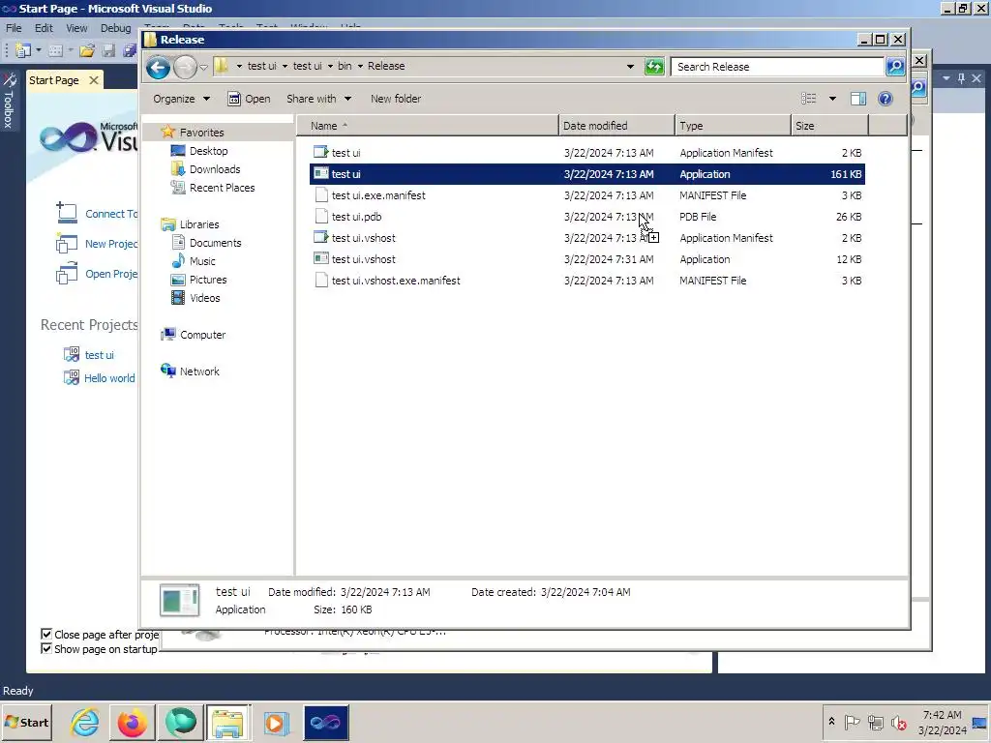Expand the bin breadcrumb arrow
This screenshot has height=743, width=991.
tap(360, 67)
